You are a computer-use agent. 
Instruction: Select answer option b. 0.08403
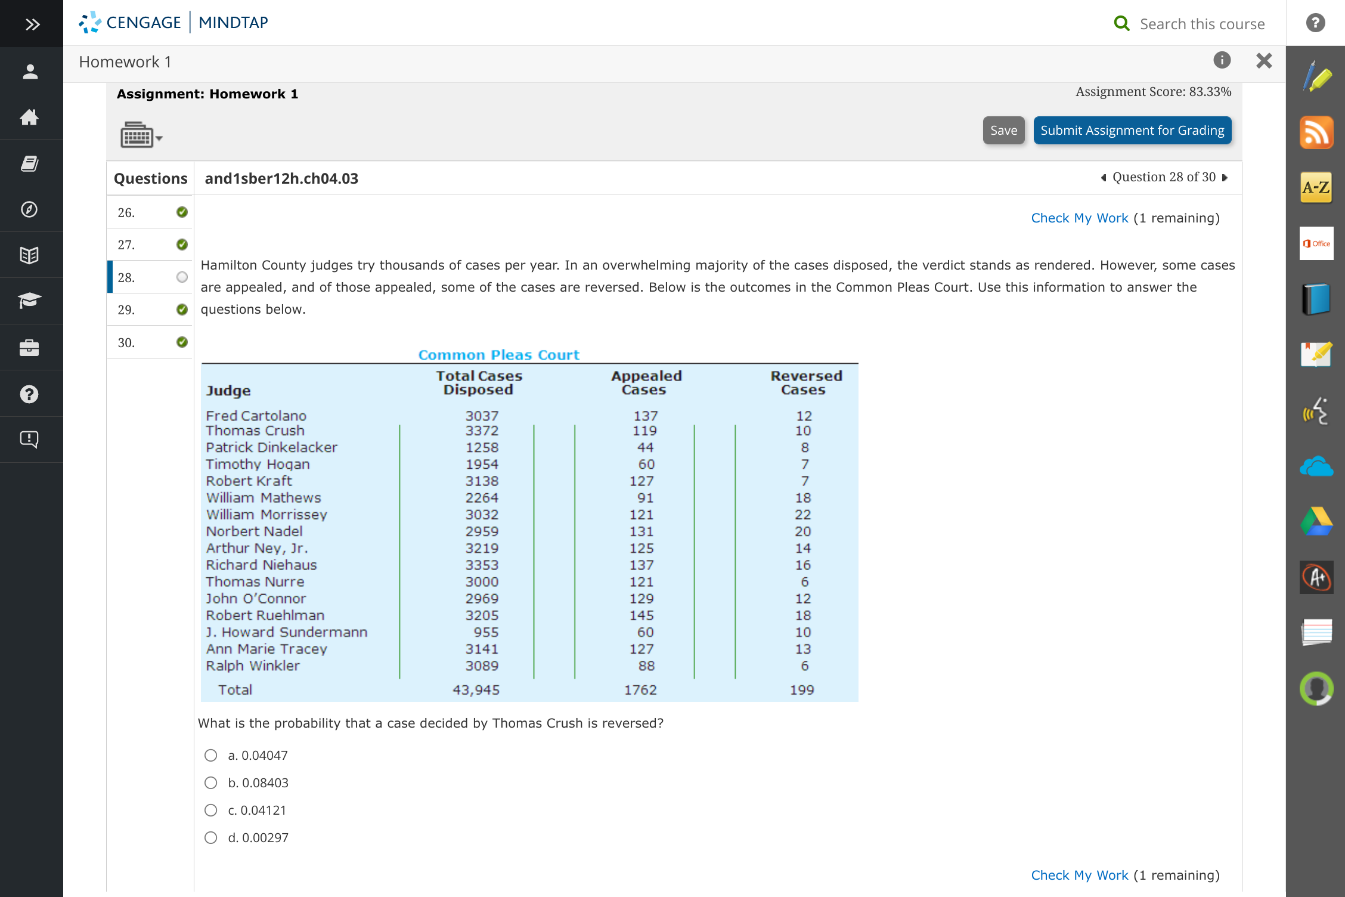210,782
